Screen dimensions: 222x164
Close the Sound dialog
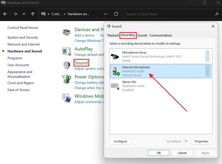213,26
